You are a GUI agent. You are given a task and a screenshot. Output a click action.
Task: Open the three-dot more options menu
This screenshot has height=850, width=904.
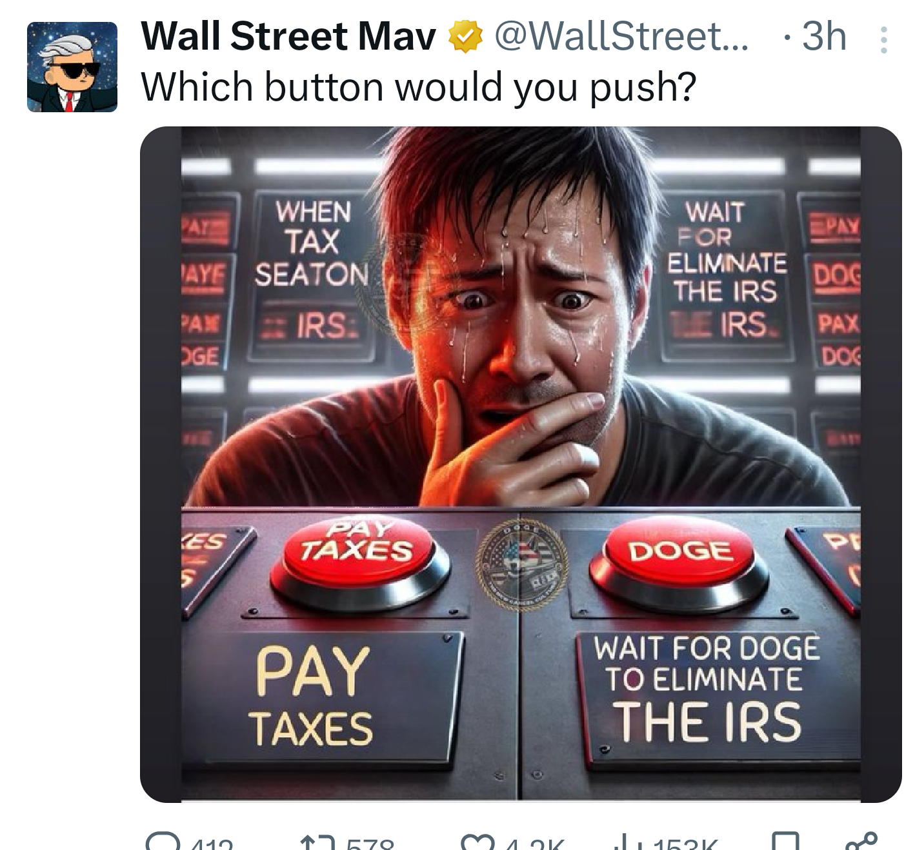[883, 40]
